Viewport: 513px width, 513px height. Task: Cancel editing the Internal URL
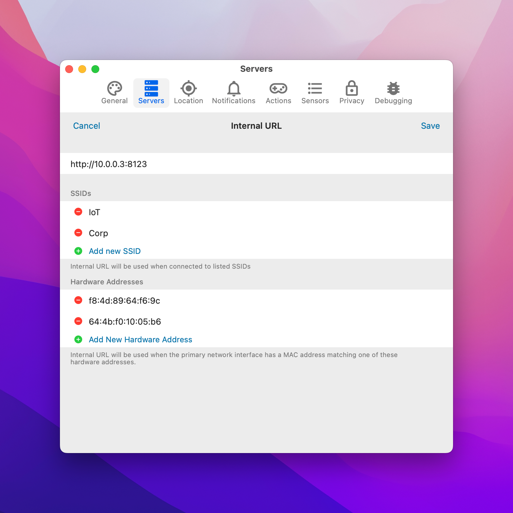point(86,126)
